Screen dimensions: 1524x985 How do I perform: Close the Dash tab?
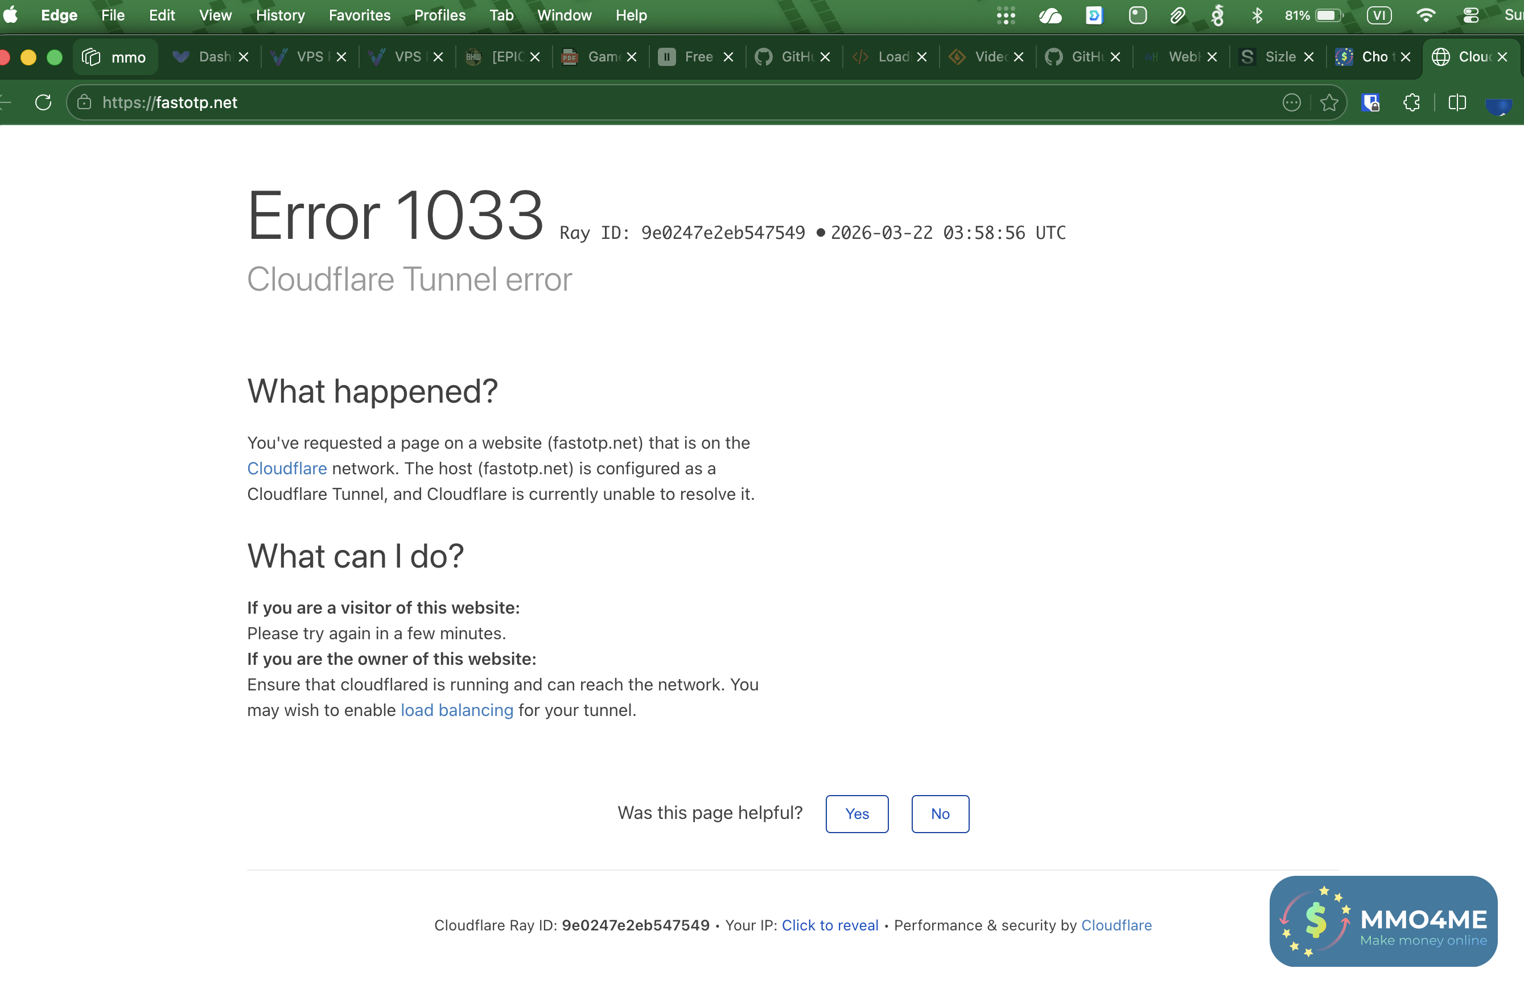243,57
